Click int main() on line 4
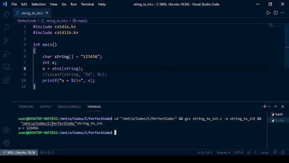The width and height of the screenshot is (289, 163). [45, 44]
